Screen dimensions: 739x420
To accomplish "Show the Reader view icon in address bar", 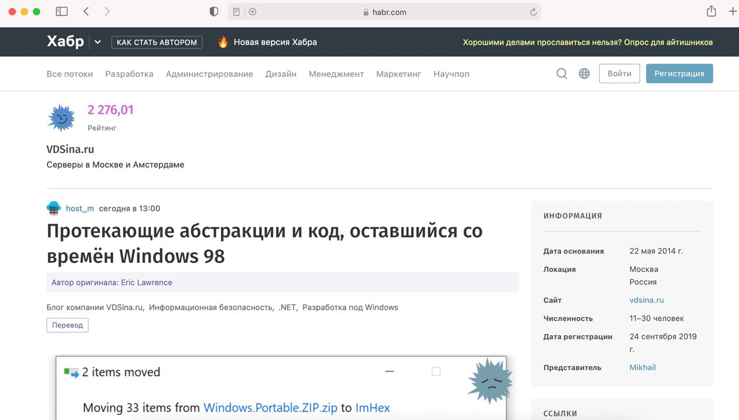I will click(237, 12).
